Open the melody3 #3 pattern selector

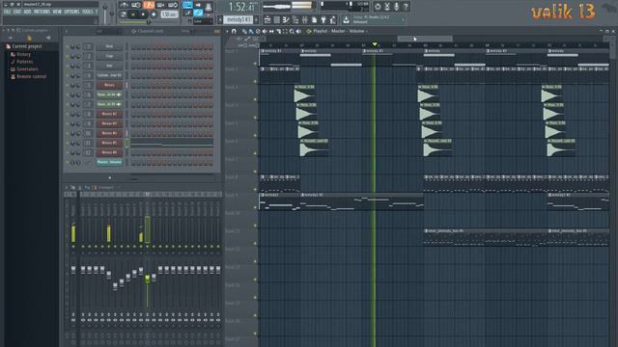point(239,19)
